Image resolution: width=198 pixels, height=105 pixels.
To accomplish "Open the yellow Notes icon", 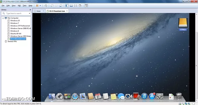I will 113,97.
